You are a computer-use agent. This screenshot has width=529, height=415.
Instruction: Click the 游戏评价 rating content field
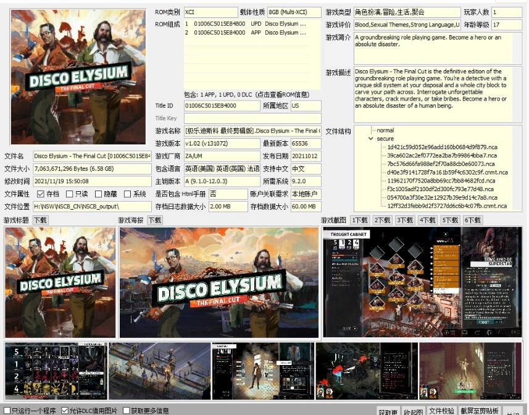pos(407,25)
